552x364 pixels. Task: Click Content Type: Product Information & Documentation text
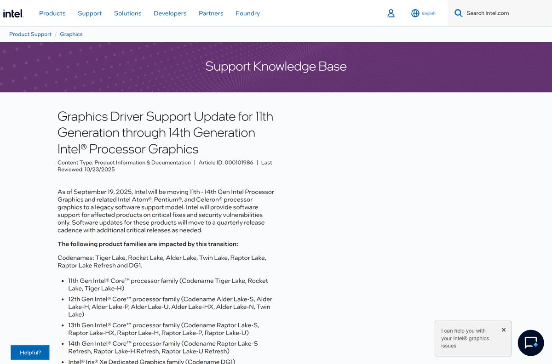[124, 162]
